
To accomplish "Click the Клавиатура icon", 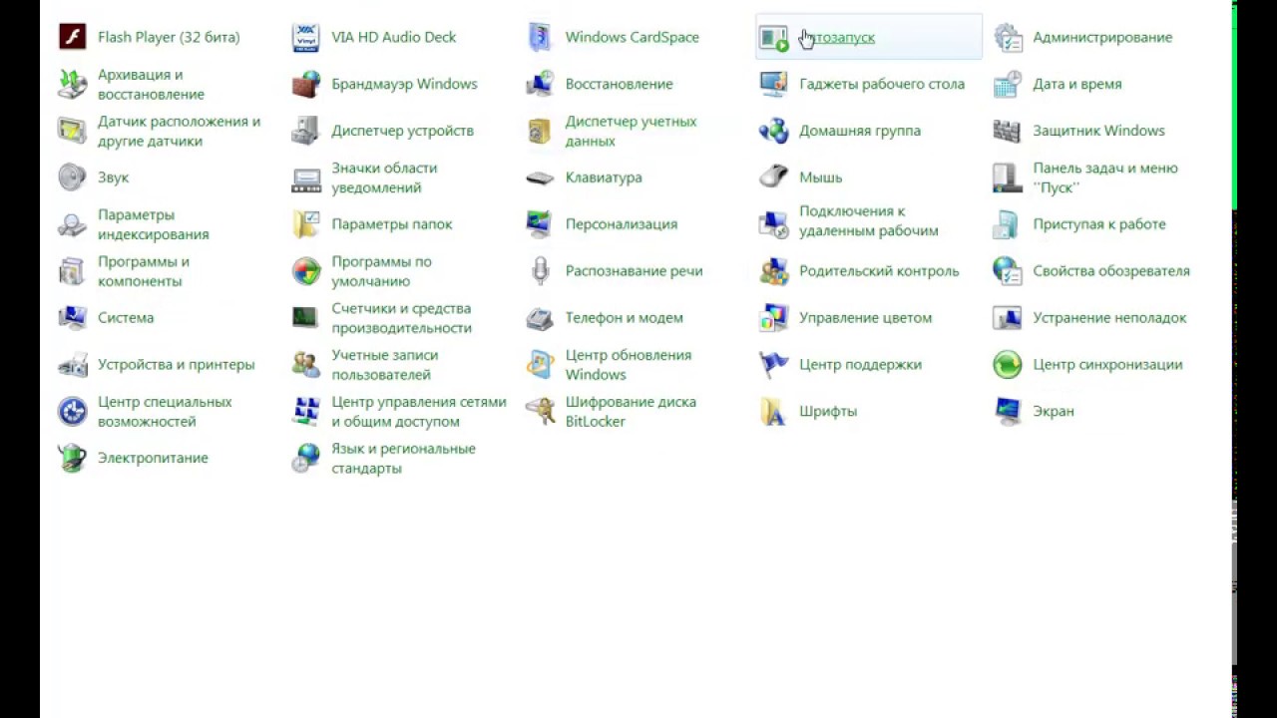I will 540,178.
